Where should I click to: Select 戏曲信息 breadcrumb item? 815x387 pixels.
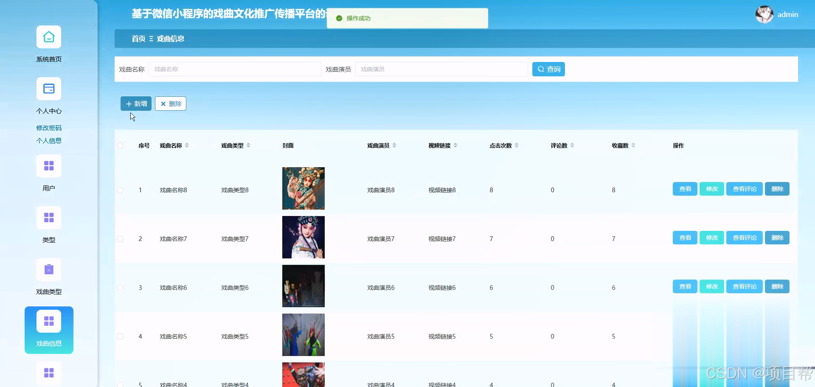click(171, 39)
